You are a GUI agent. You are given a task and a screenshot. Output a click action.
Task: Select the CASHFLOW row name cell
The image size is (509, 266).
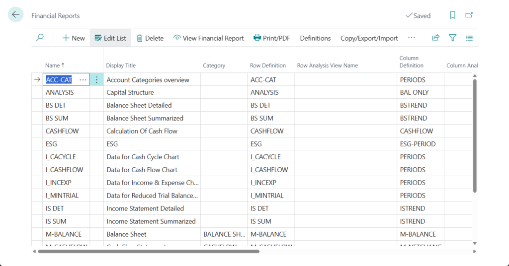pos(62,131)
